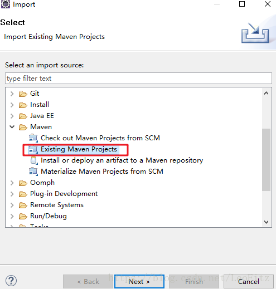This screenshot has height=289, width=276.
Task: Click the artifact jar icon for Install or deploy
Action: (34, 160)
